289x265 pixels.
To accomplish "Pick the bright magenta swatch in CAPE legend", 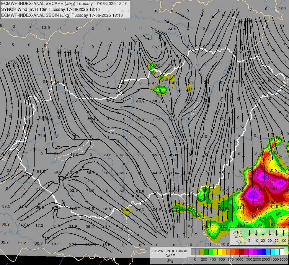I will tap(251, 252).
